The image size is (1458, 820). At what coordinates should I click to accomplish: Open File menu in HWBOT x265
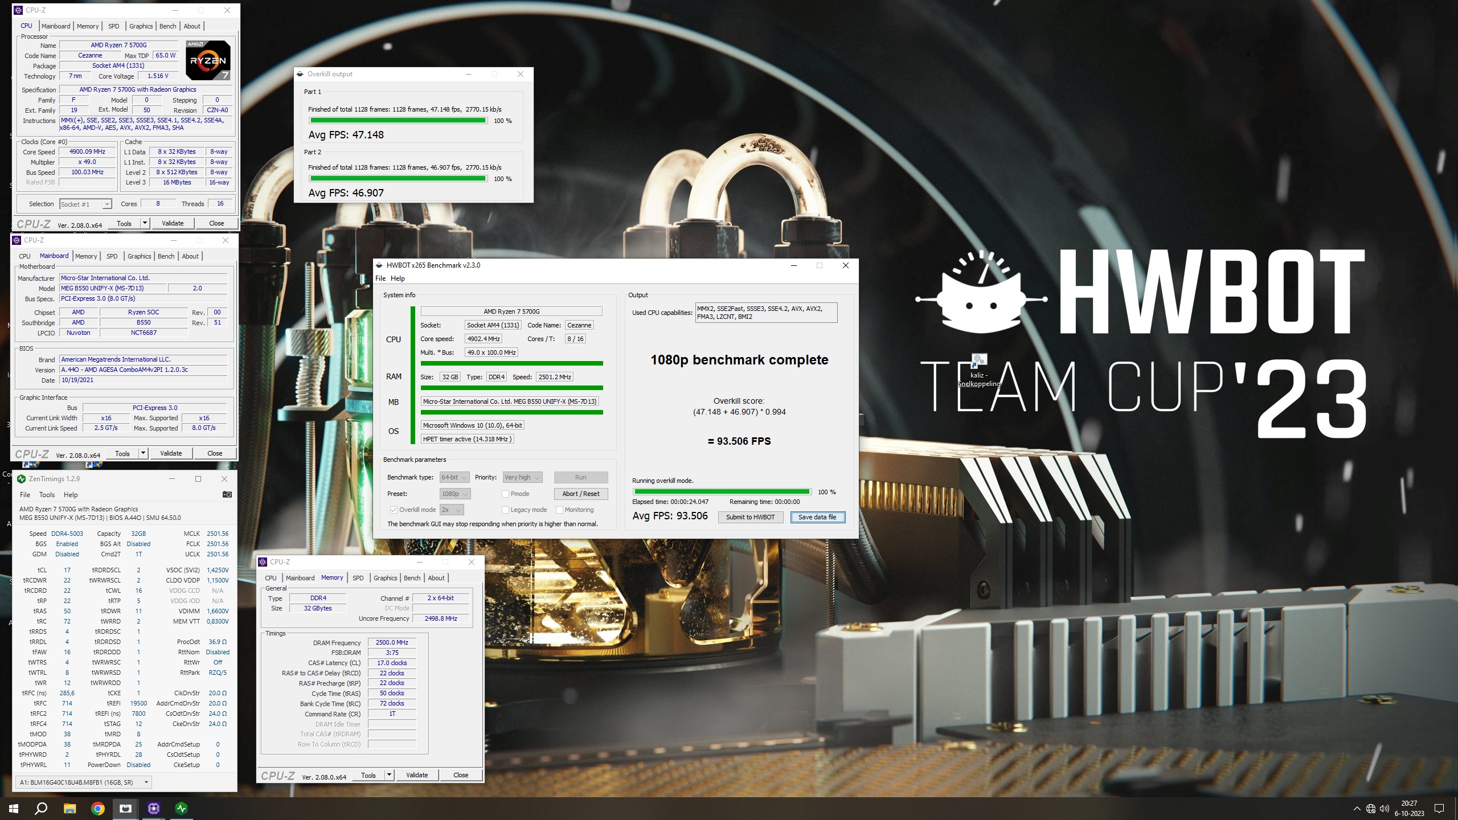pos(380,278)
